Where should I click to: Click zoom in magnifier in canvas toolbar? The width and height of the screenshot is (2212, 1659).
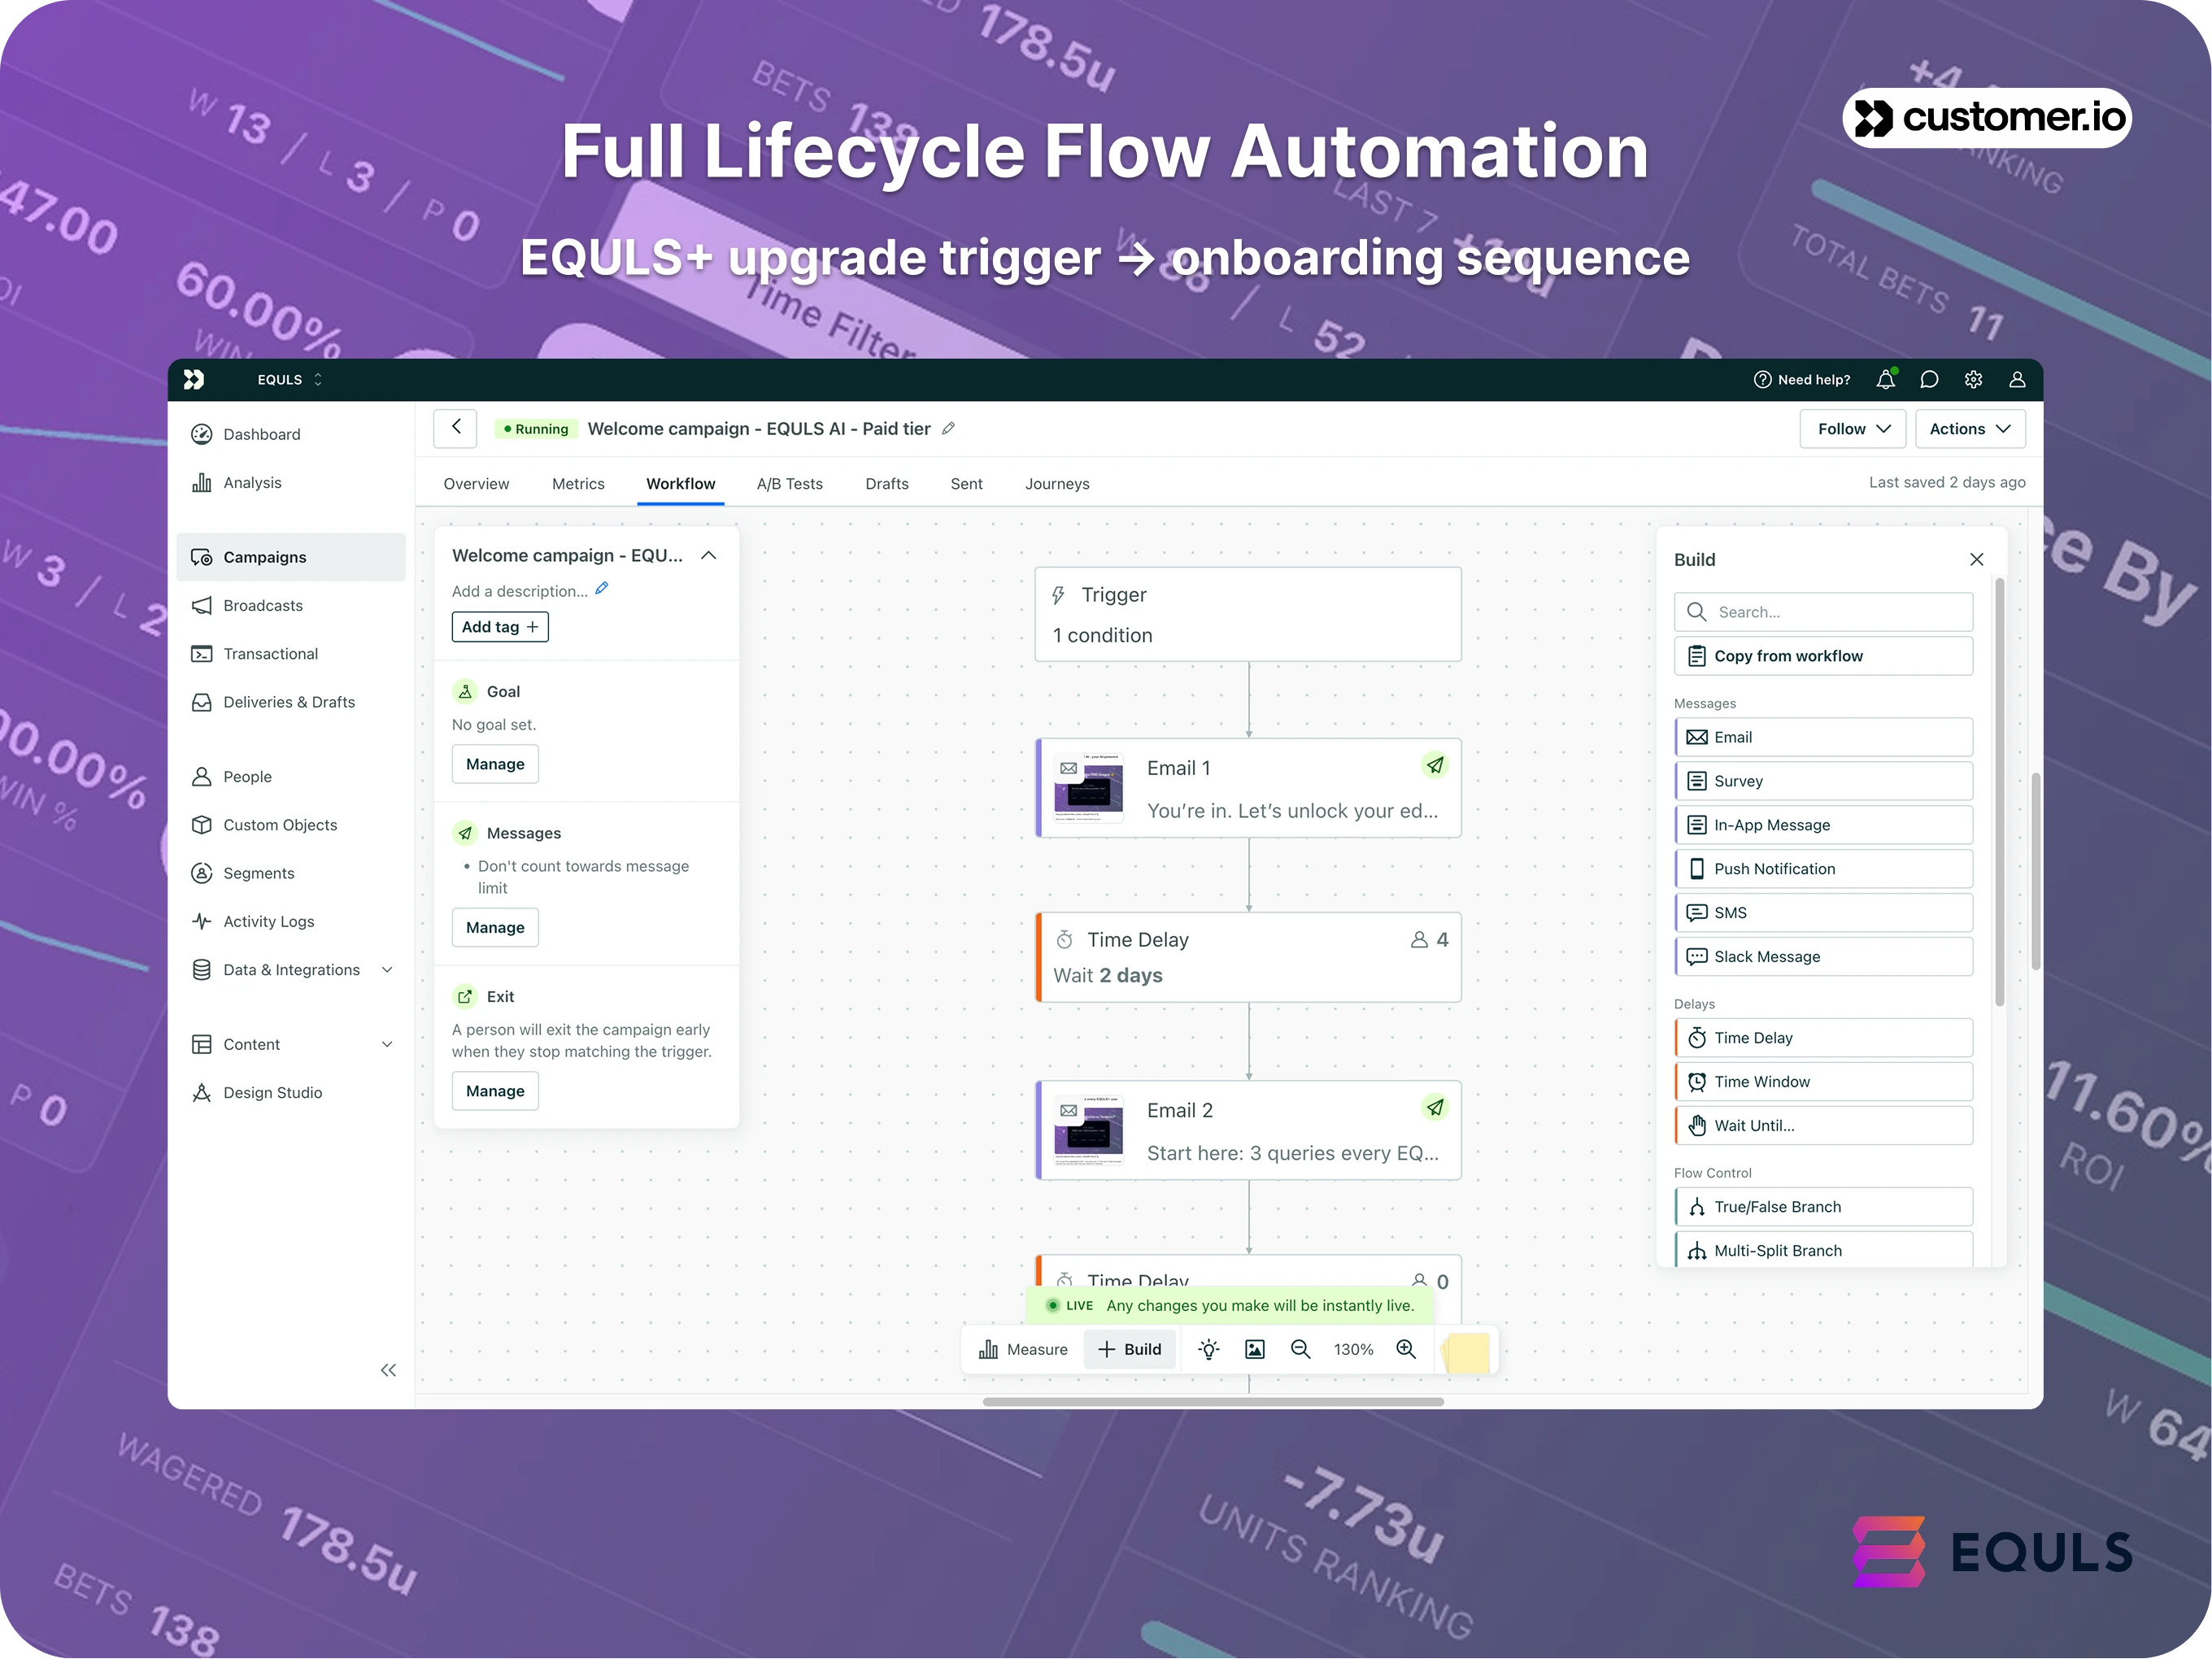pos(1406,1349)
